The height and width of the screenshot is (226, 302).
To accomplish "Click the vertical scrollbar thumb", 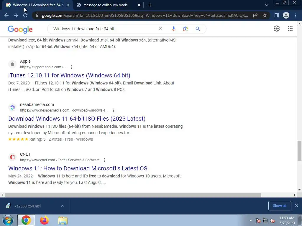I will pyautogui.click(x=300, y=150).
